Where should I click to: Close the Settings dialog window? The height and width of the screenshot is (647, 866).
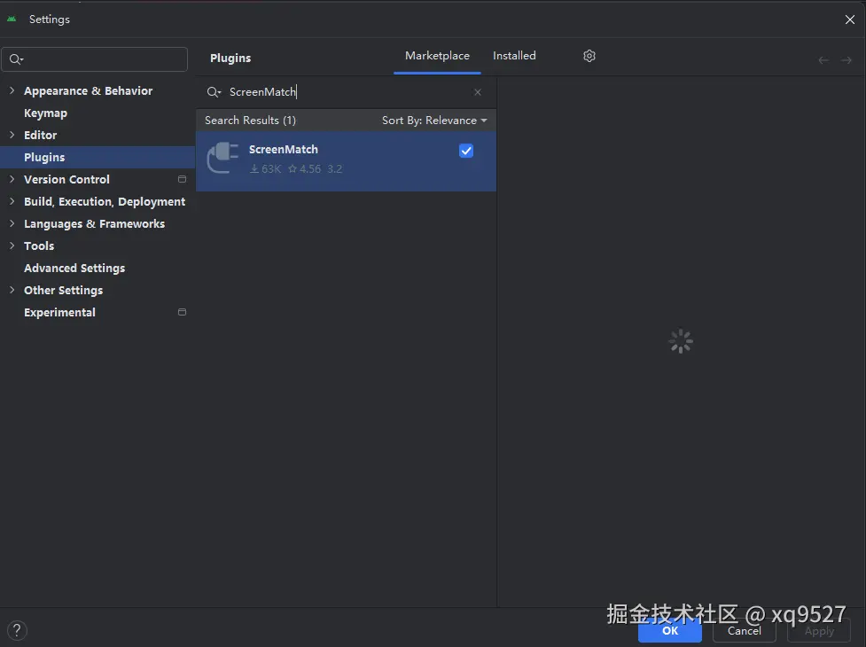[849, 19]
